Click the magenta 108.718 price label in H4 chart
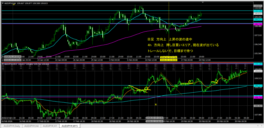Viewport: 264px width, 128px height. [x=258, y=24]
